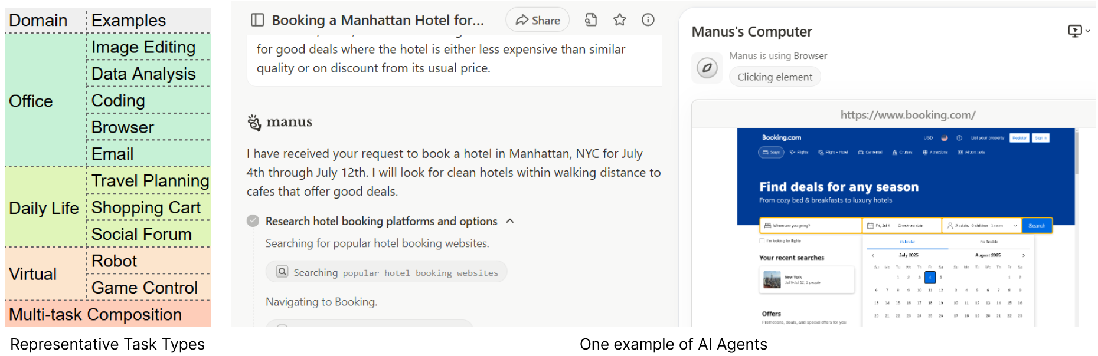Switch to the "I'm flexible" tab
Image resolution: width=1098 pixels, height=356 pixels.
pyautogui.click(x=989, y=242)
